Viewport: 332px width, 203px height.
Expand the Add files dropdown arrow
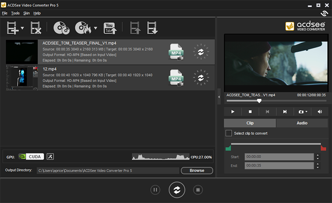[x=22, y=29]
